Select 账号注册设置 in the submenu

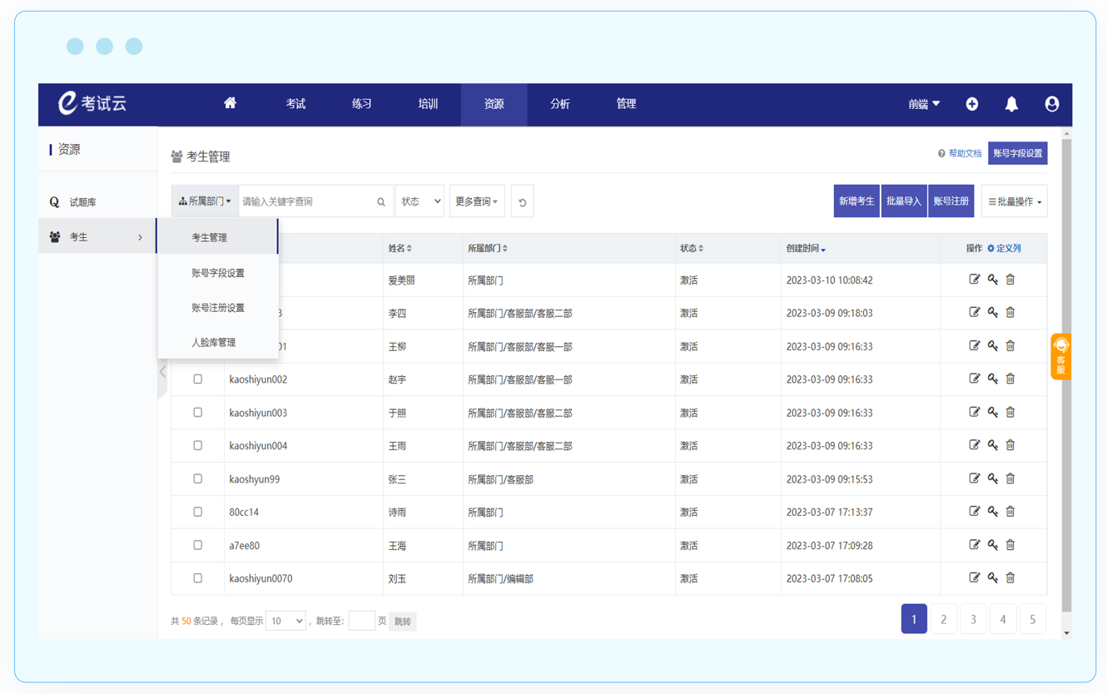coord(218,308)
